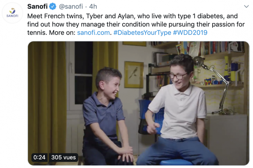
Task: Open the Sanofi display name link
Action: tap(37, 7)
